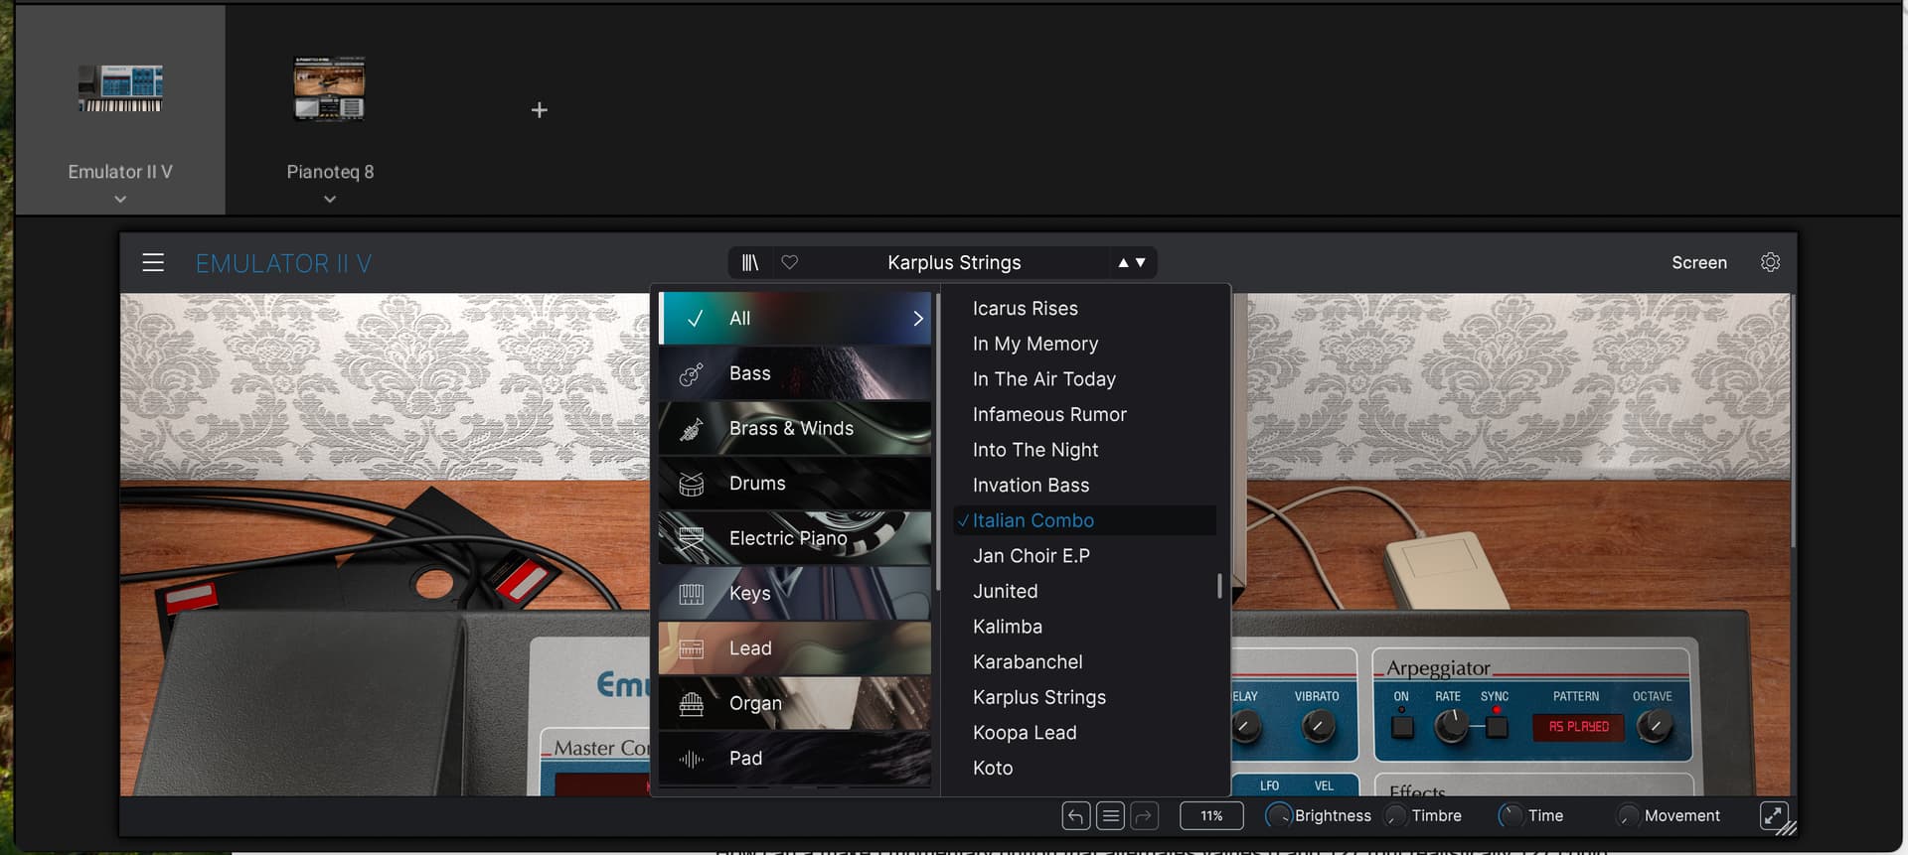Adjust the Timbre macro knob

point(1395,816)
